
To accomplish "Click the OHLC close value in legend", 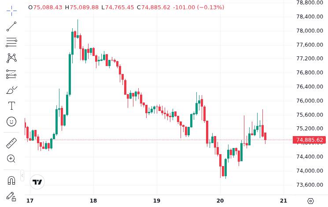I will (x=156, y=7).
